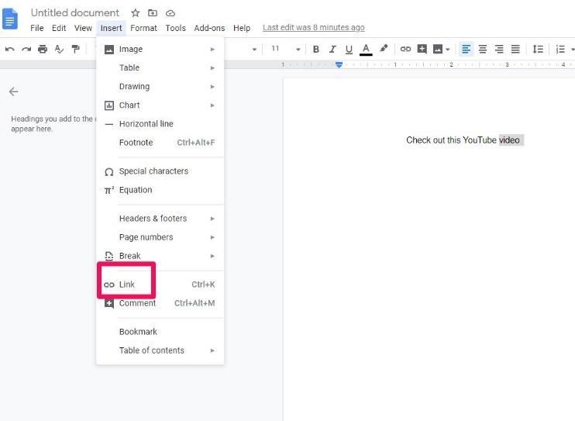Viewport: 575px width, 421px height.
Task: Open the Google Docs home icon
Action: tap(10, 19)
